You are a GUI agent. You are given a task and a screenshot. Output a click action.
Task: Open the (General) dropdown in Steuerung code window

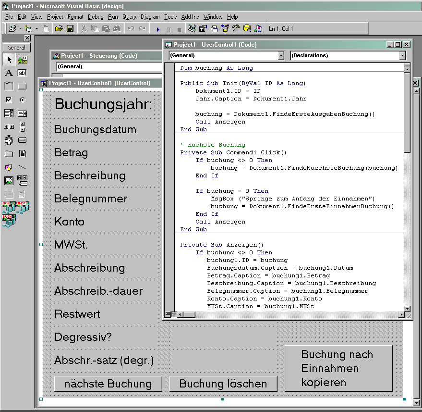tap(109, 66)
